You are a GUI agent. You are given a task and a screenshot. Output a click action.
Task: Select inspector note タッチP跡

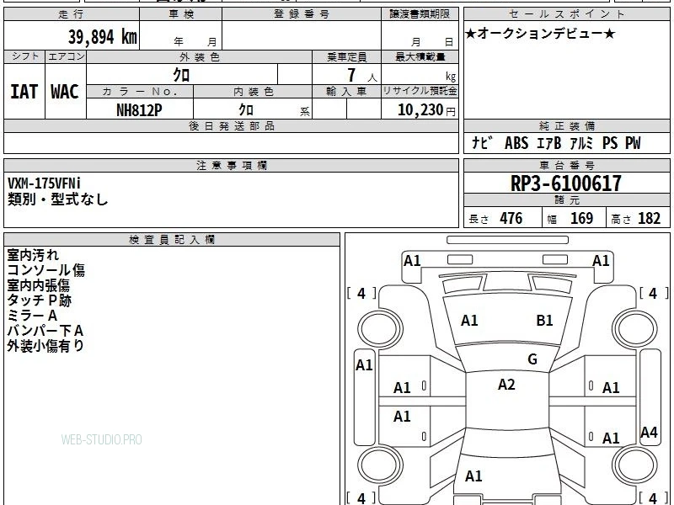click(39, 300)
